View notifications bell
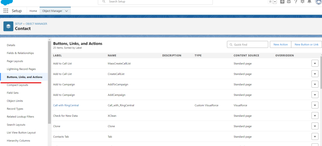 (x=309, y=2)
